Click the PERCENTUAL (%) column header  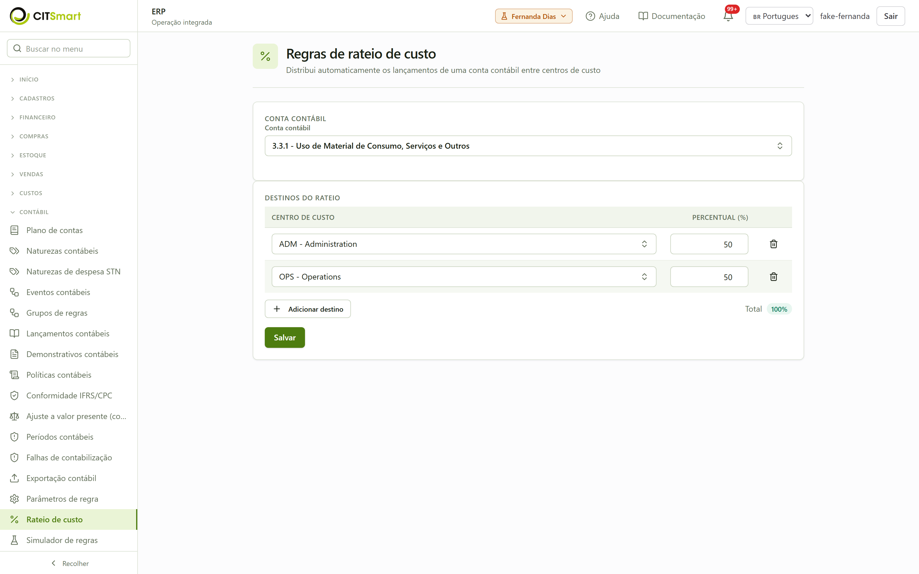click(x=720, y=217)
